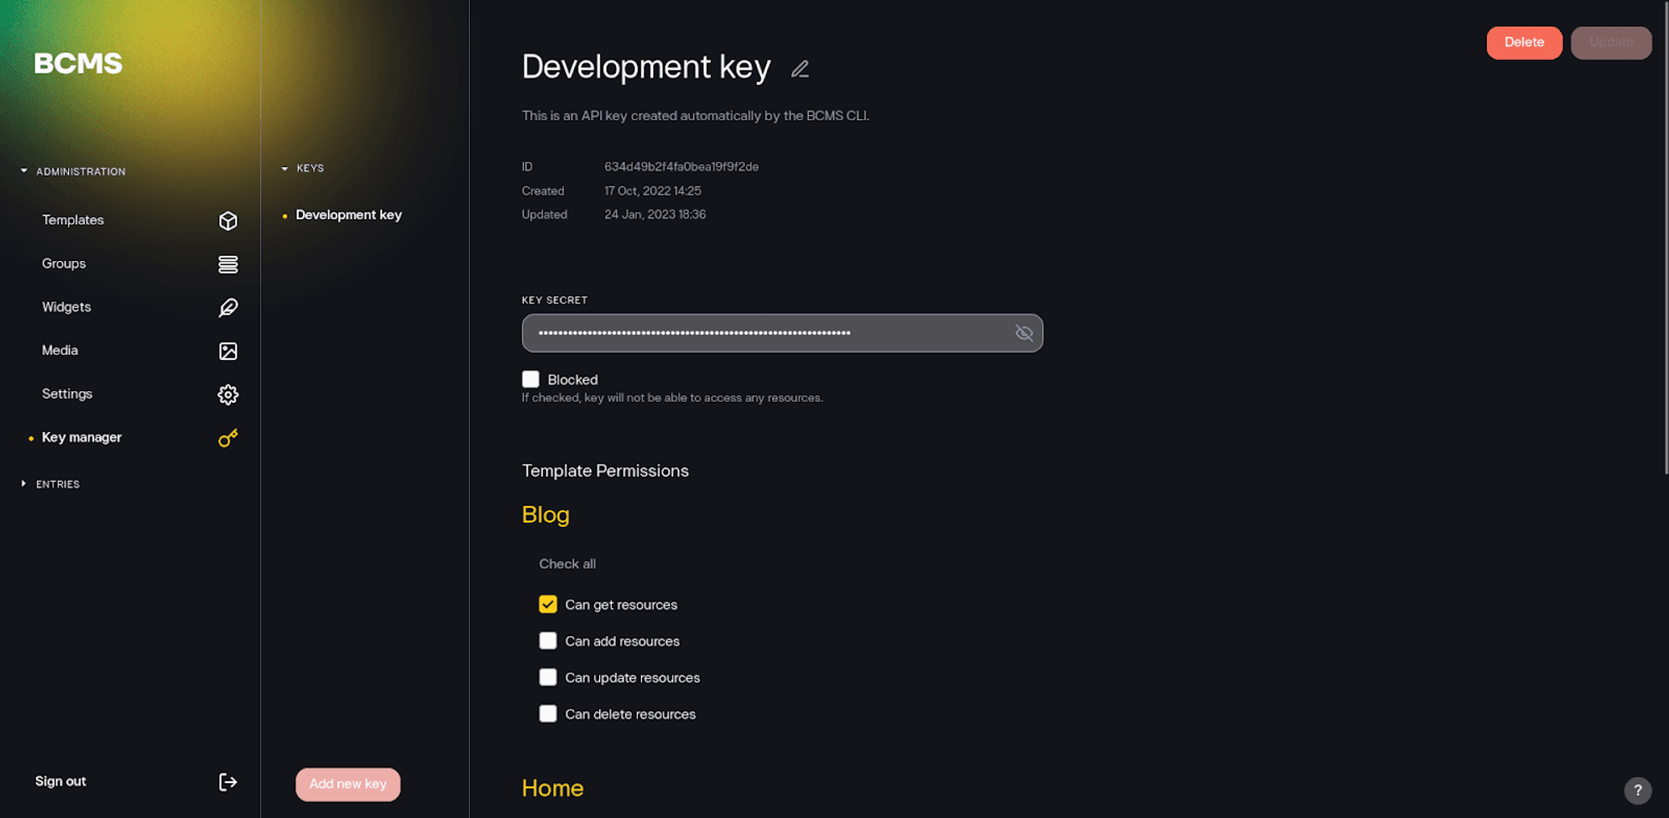Viewport: 1669px width, 818px height.
Task: Enable Can add resources checkbox
Action: coord(548,641)
